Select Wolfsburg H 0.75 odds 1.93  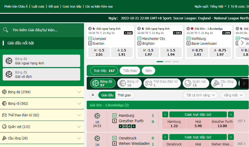pyautogui.click(x=197, y=52)
